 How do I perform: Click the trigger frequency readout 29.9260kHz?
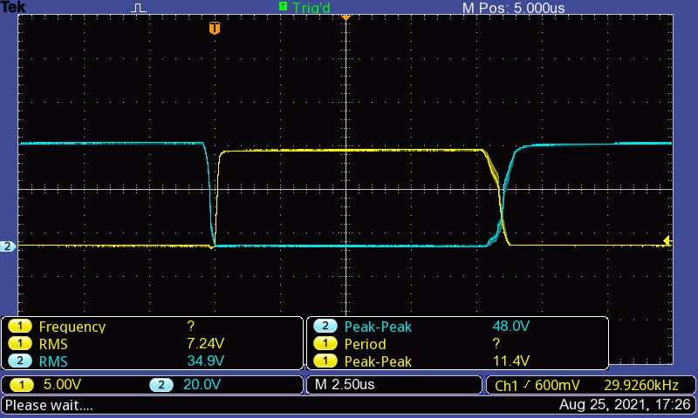(640, 385)
